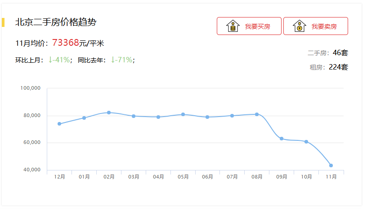Click the 03月 data point
This screenshot has width=367, height=209.
click(x=134, y=116)
